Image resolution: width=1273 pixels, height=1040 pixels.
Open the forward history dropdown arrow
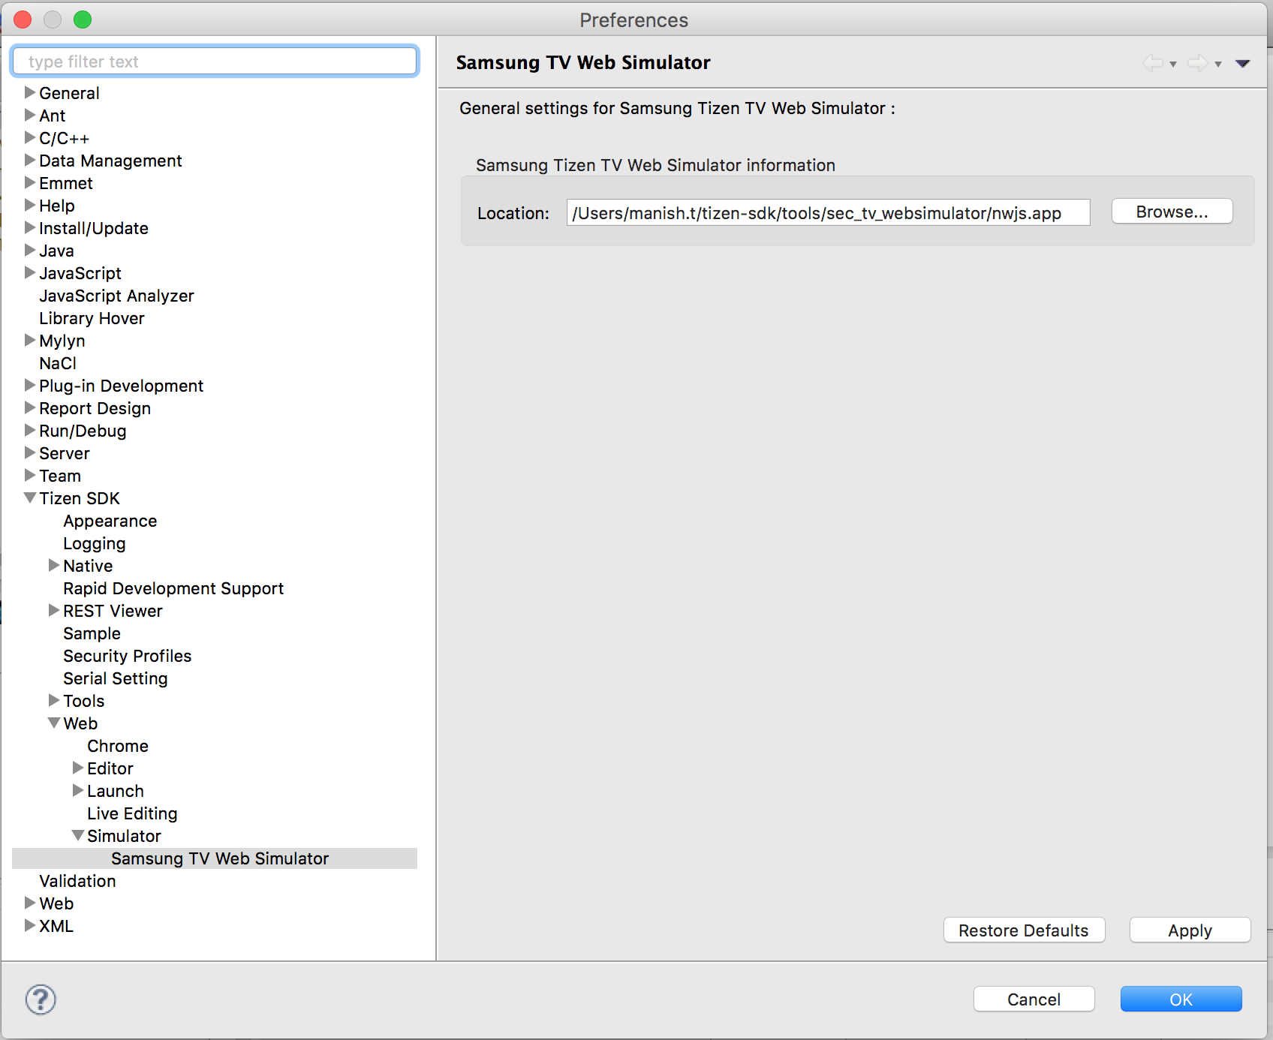[x=1218, y=65]
